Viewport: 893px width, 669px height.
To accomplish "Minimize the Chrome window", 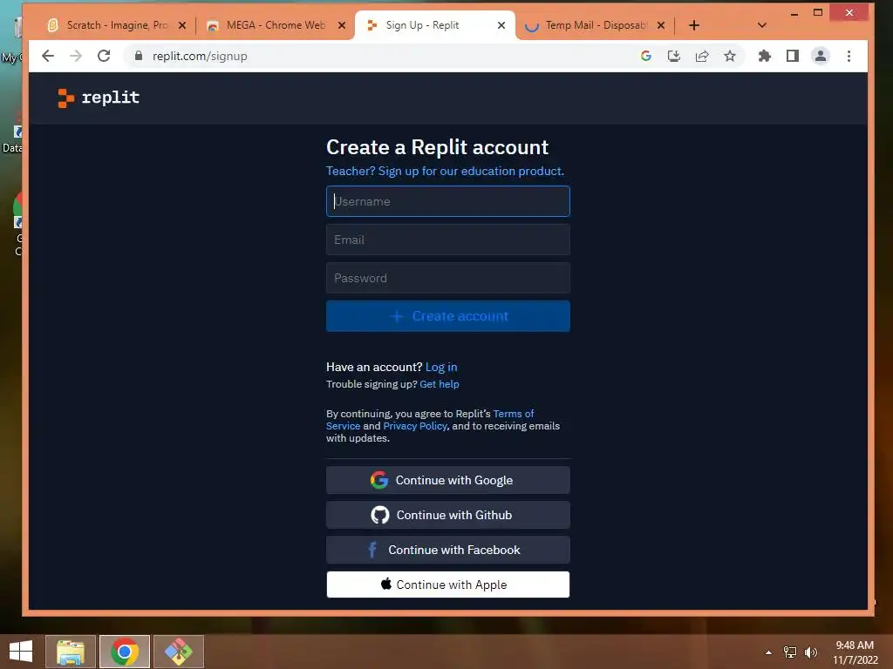I will coord(794,12).
